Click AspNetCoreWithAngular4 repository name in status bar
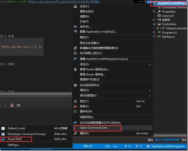This screenshot has width=188, height=151. click(x=168, y=146)
